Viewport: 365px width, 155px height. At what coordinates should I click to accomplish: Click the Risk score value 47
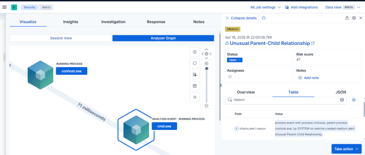click(x=298, y=60)
